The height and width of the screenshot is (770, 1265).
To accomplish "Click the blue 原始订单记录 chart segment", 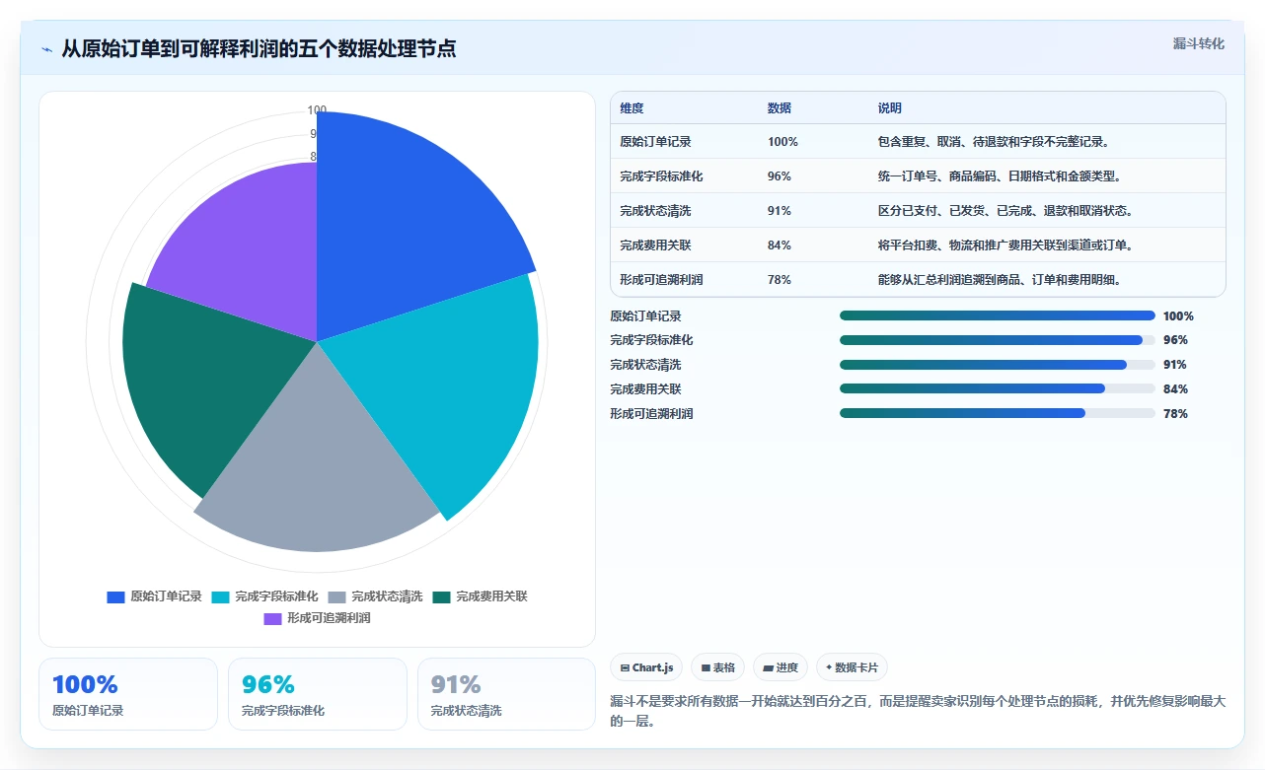I will [405, 227].
